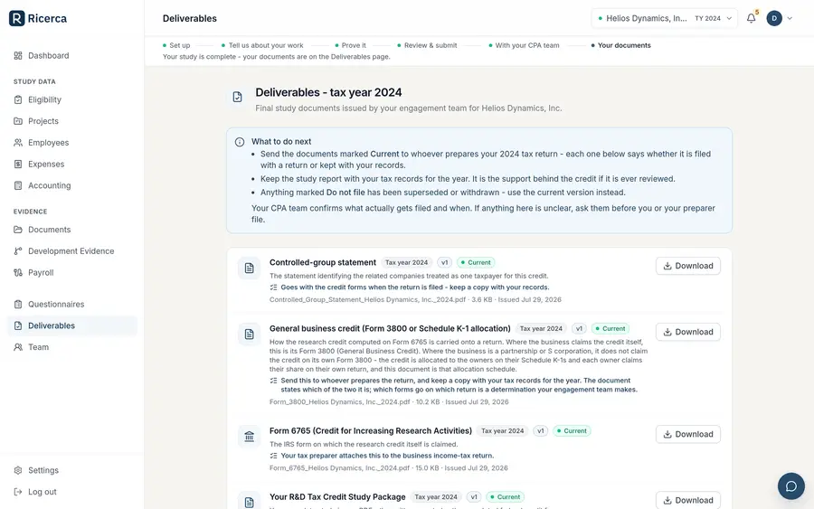
Task: Click the Expenses dollar icon
Action: pos(18,164)
